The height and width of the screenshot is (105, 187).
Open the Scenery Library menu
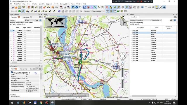point(65,4)
